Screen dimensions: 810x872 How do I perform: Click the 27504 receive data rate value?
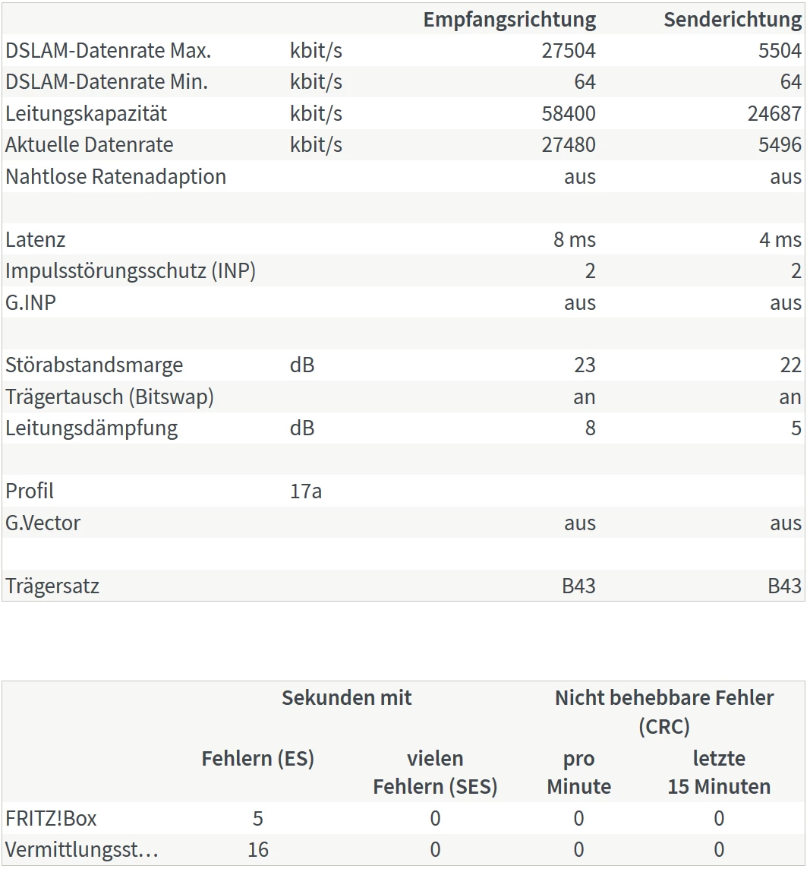569,51
